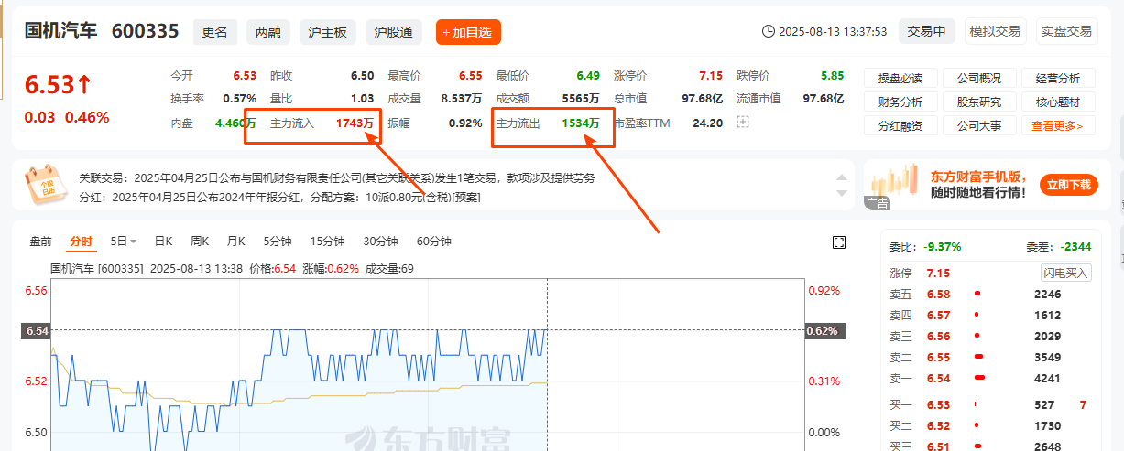Select the 分时 chart tab
This screenshot has height=451, width=1124.
pos(81,242)
